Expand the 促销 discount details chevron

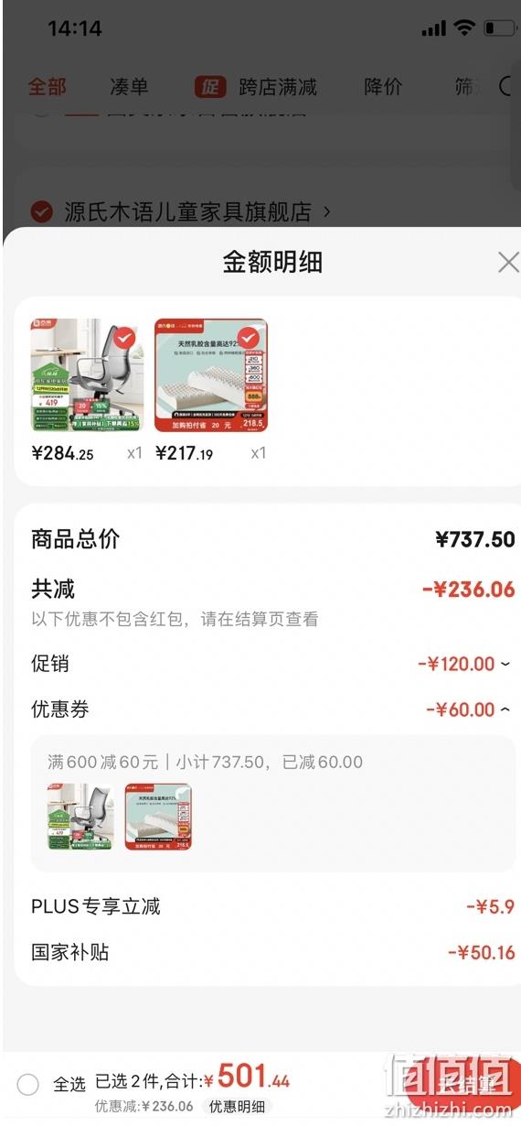click(505, 665)
